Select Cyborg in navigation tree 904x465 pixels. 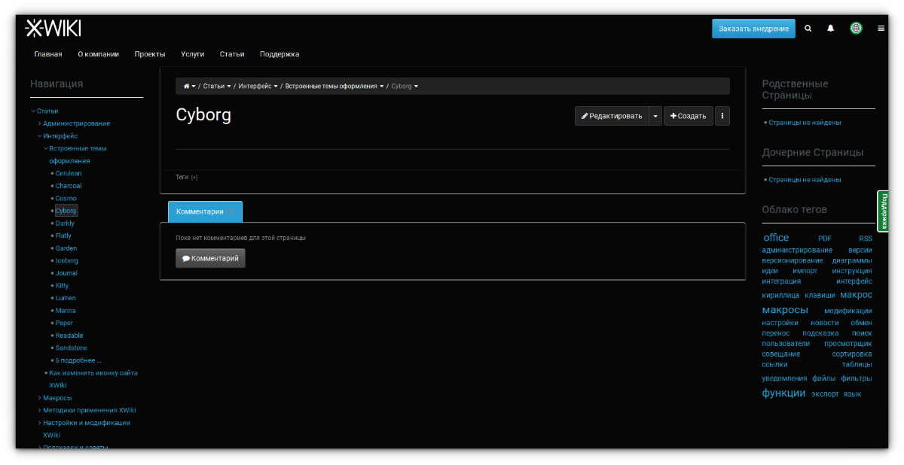click(x=66, y=211)
